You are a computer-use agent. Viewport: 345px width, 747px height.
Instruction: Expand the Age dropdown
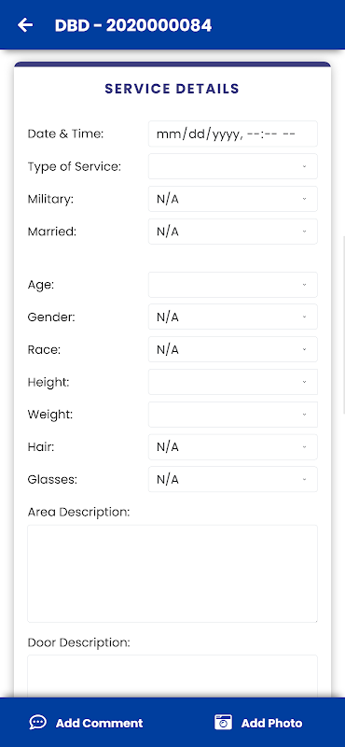(233, 285)
